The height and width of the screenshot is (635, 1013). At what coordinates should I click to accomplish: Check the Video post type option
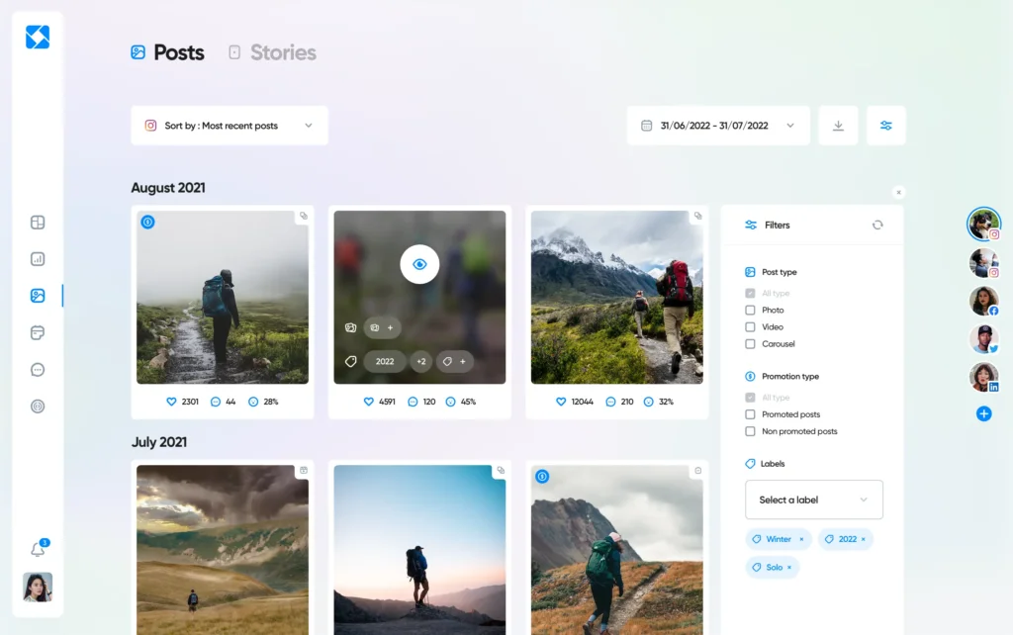click(750, 327)
